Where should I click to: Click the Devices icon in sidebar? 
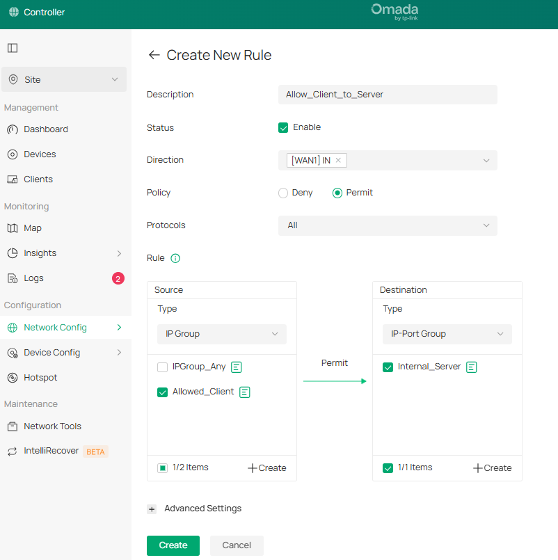[13, 154]
